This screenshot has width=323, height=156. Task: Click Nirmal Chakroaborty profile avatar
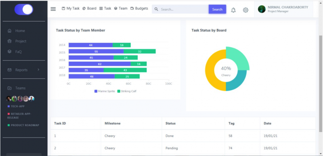(262, 9)
